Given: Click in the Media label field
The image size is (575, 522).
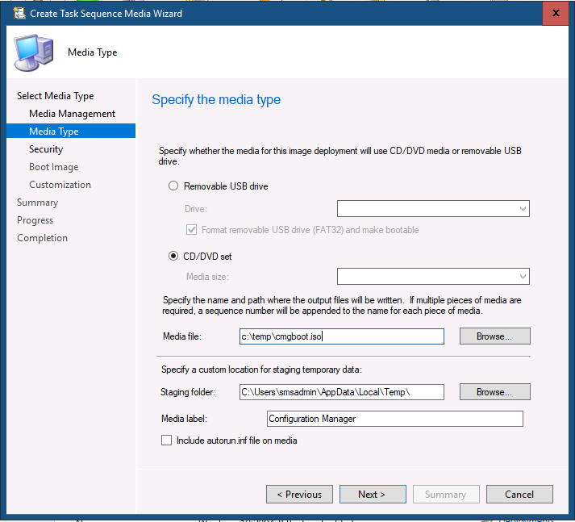Looking at the screenshot, I should (395, 419).
